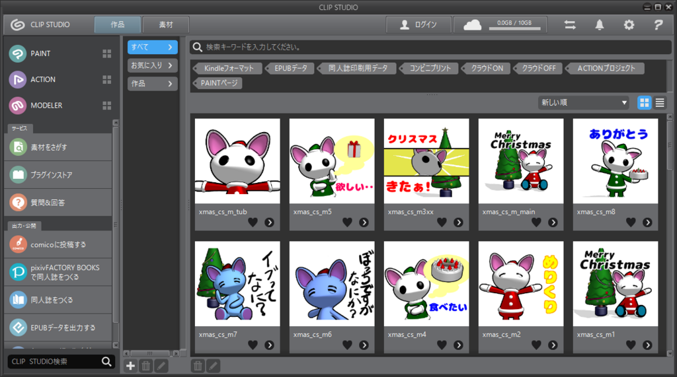Screen dimensions: 677x377
Task: Filter by クラウドOFF tag
Action: point(538,68)
